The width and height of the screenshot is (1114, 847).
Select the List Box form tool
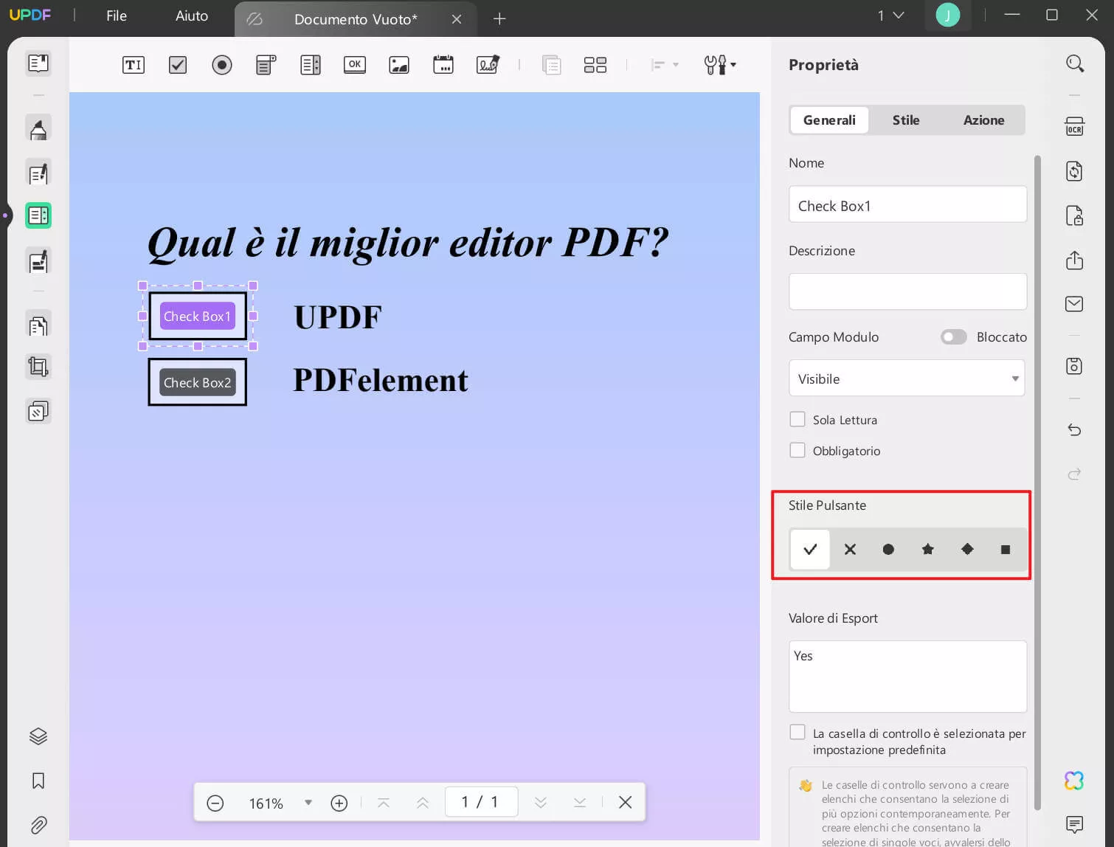coord(311,65)
